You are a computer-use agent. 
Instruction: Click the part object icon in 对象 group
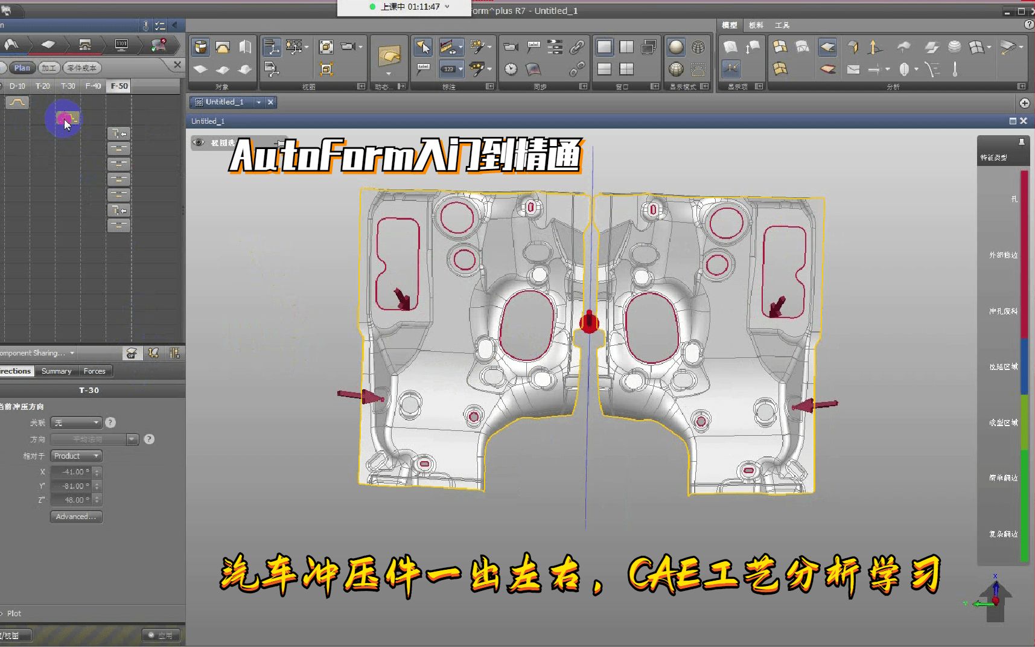pos(200,47)
